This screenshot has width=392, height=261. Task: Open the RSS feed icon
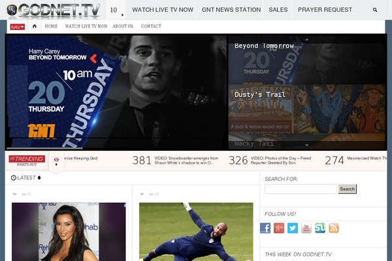point(334,228)
